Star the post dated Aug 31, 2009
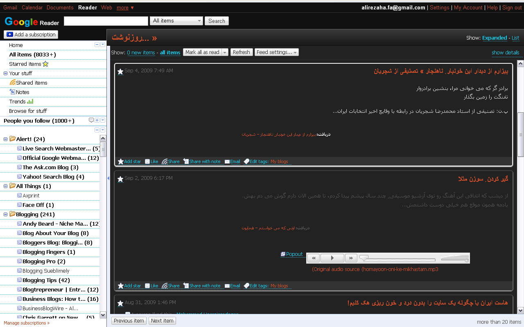Image resolution: width=524 pixels, height=327 pixels. (120, 303)
